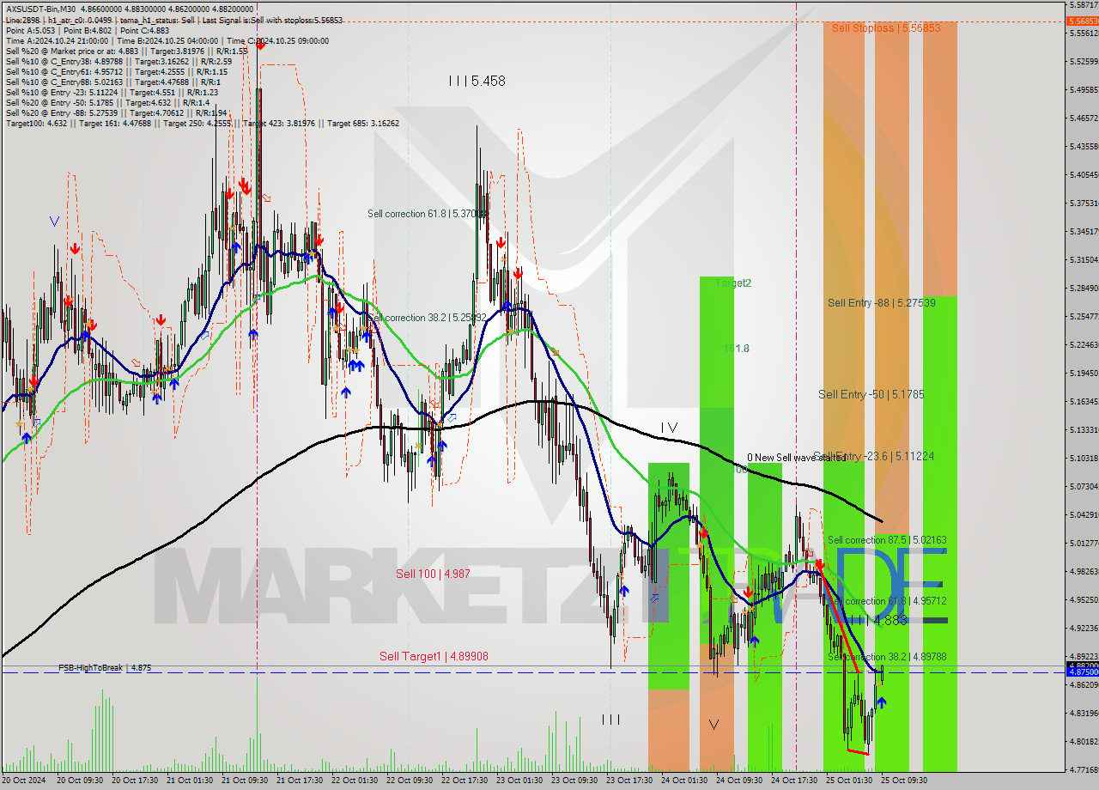
Task: Click the '24 Oct 01:30' time axis label
Action: point(686,781)
